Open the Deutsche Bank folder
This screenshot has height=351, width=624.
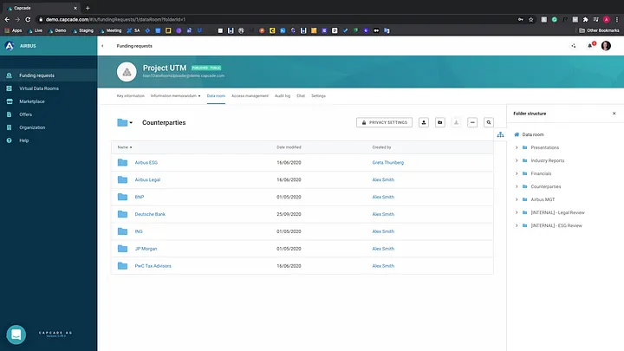click(150, 214)
